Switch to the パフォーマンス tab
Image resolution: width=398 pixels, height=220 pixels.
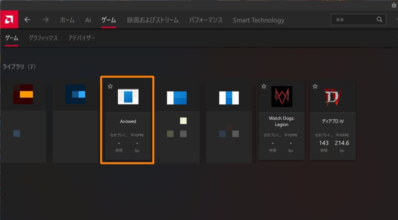206,20
